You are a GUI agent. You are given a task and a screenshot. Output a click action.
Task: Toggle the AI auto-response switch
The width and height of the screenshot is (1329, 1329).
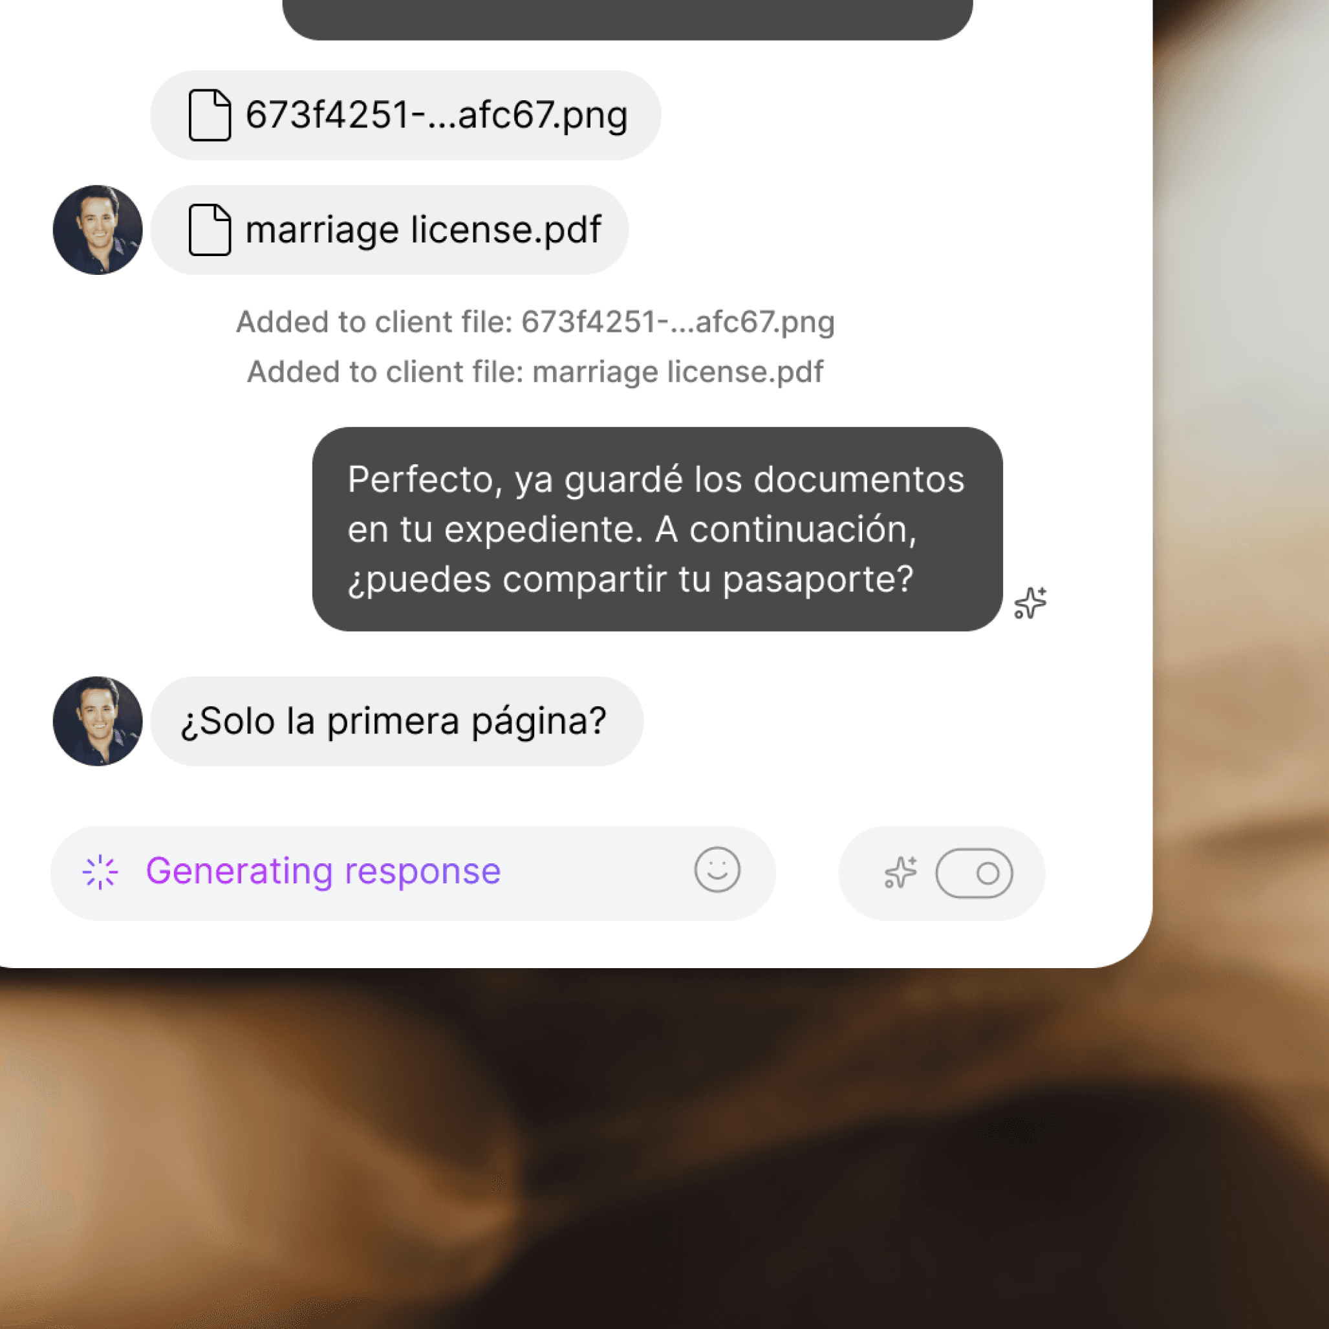(973, 873)
